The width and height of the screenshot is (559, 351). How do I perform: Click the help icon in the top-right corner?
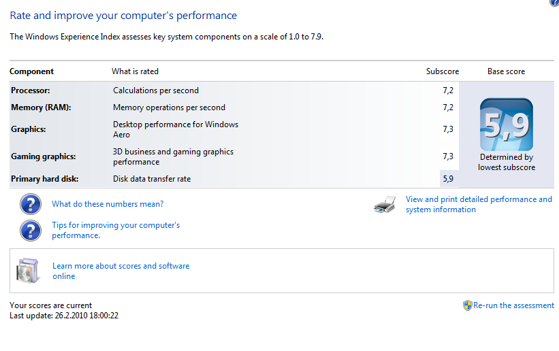[x=554, y=3]
